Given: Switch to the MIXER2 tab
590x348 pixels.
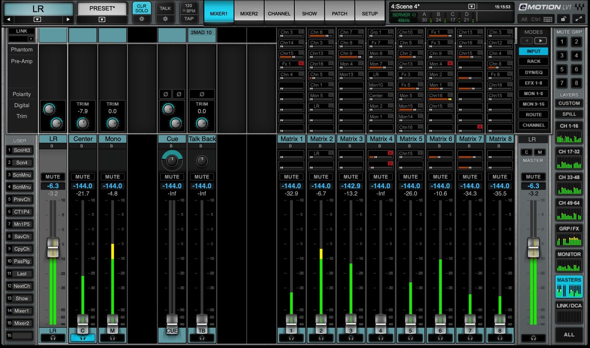Looking at the screenshot, I should [249, 13].
